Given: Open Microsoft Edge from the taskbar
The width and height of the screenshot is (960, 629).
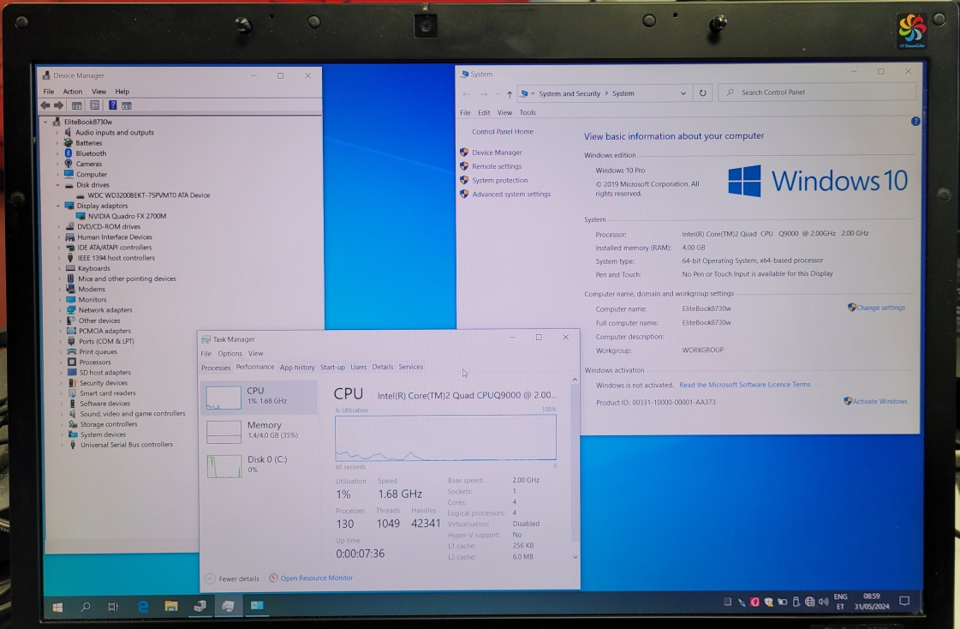Looking at the screenshot, I should click(143, 606).
